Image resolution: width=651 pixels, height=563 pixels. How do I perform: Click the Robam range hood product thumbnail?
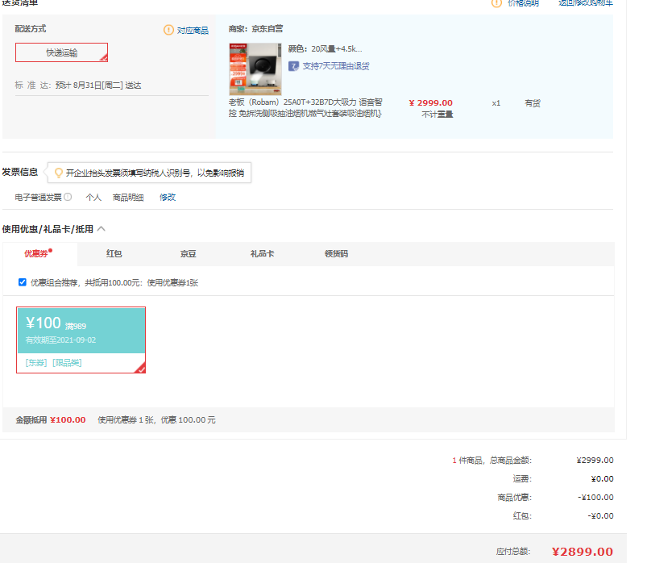(x=255, y=69)
